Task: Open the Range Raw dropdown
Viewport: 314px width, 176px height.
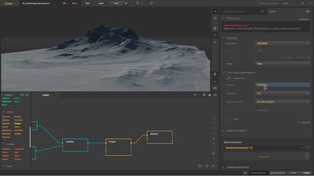Action: pyautogui.click(x=283, y=64)
